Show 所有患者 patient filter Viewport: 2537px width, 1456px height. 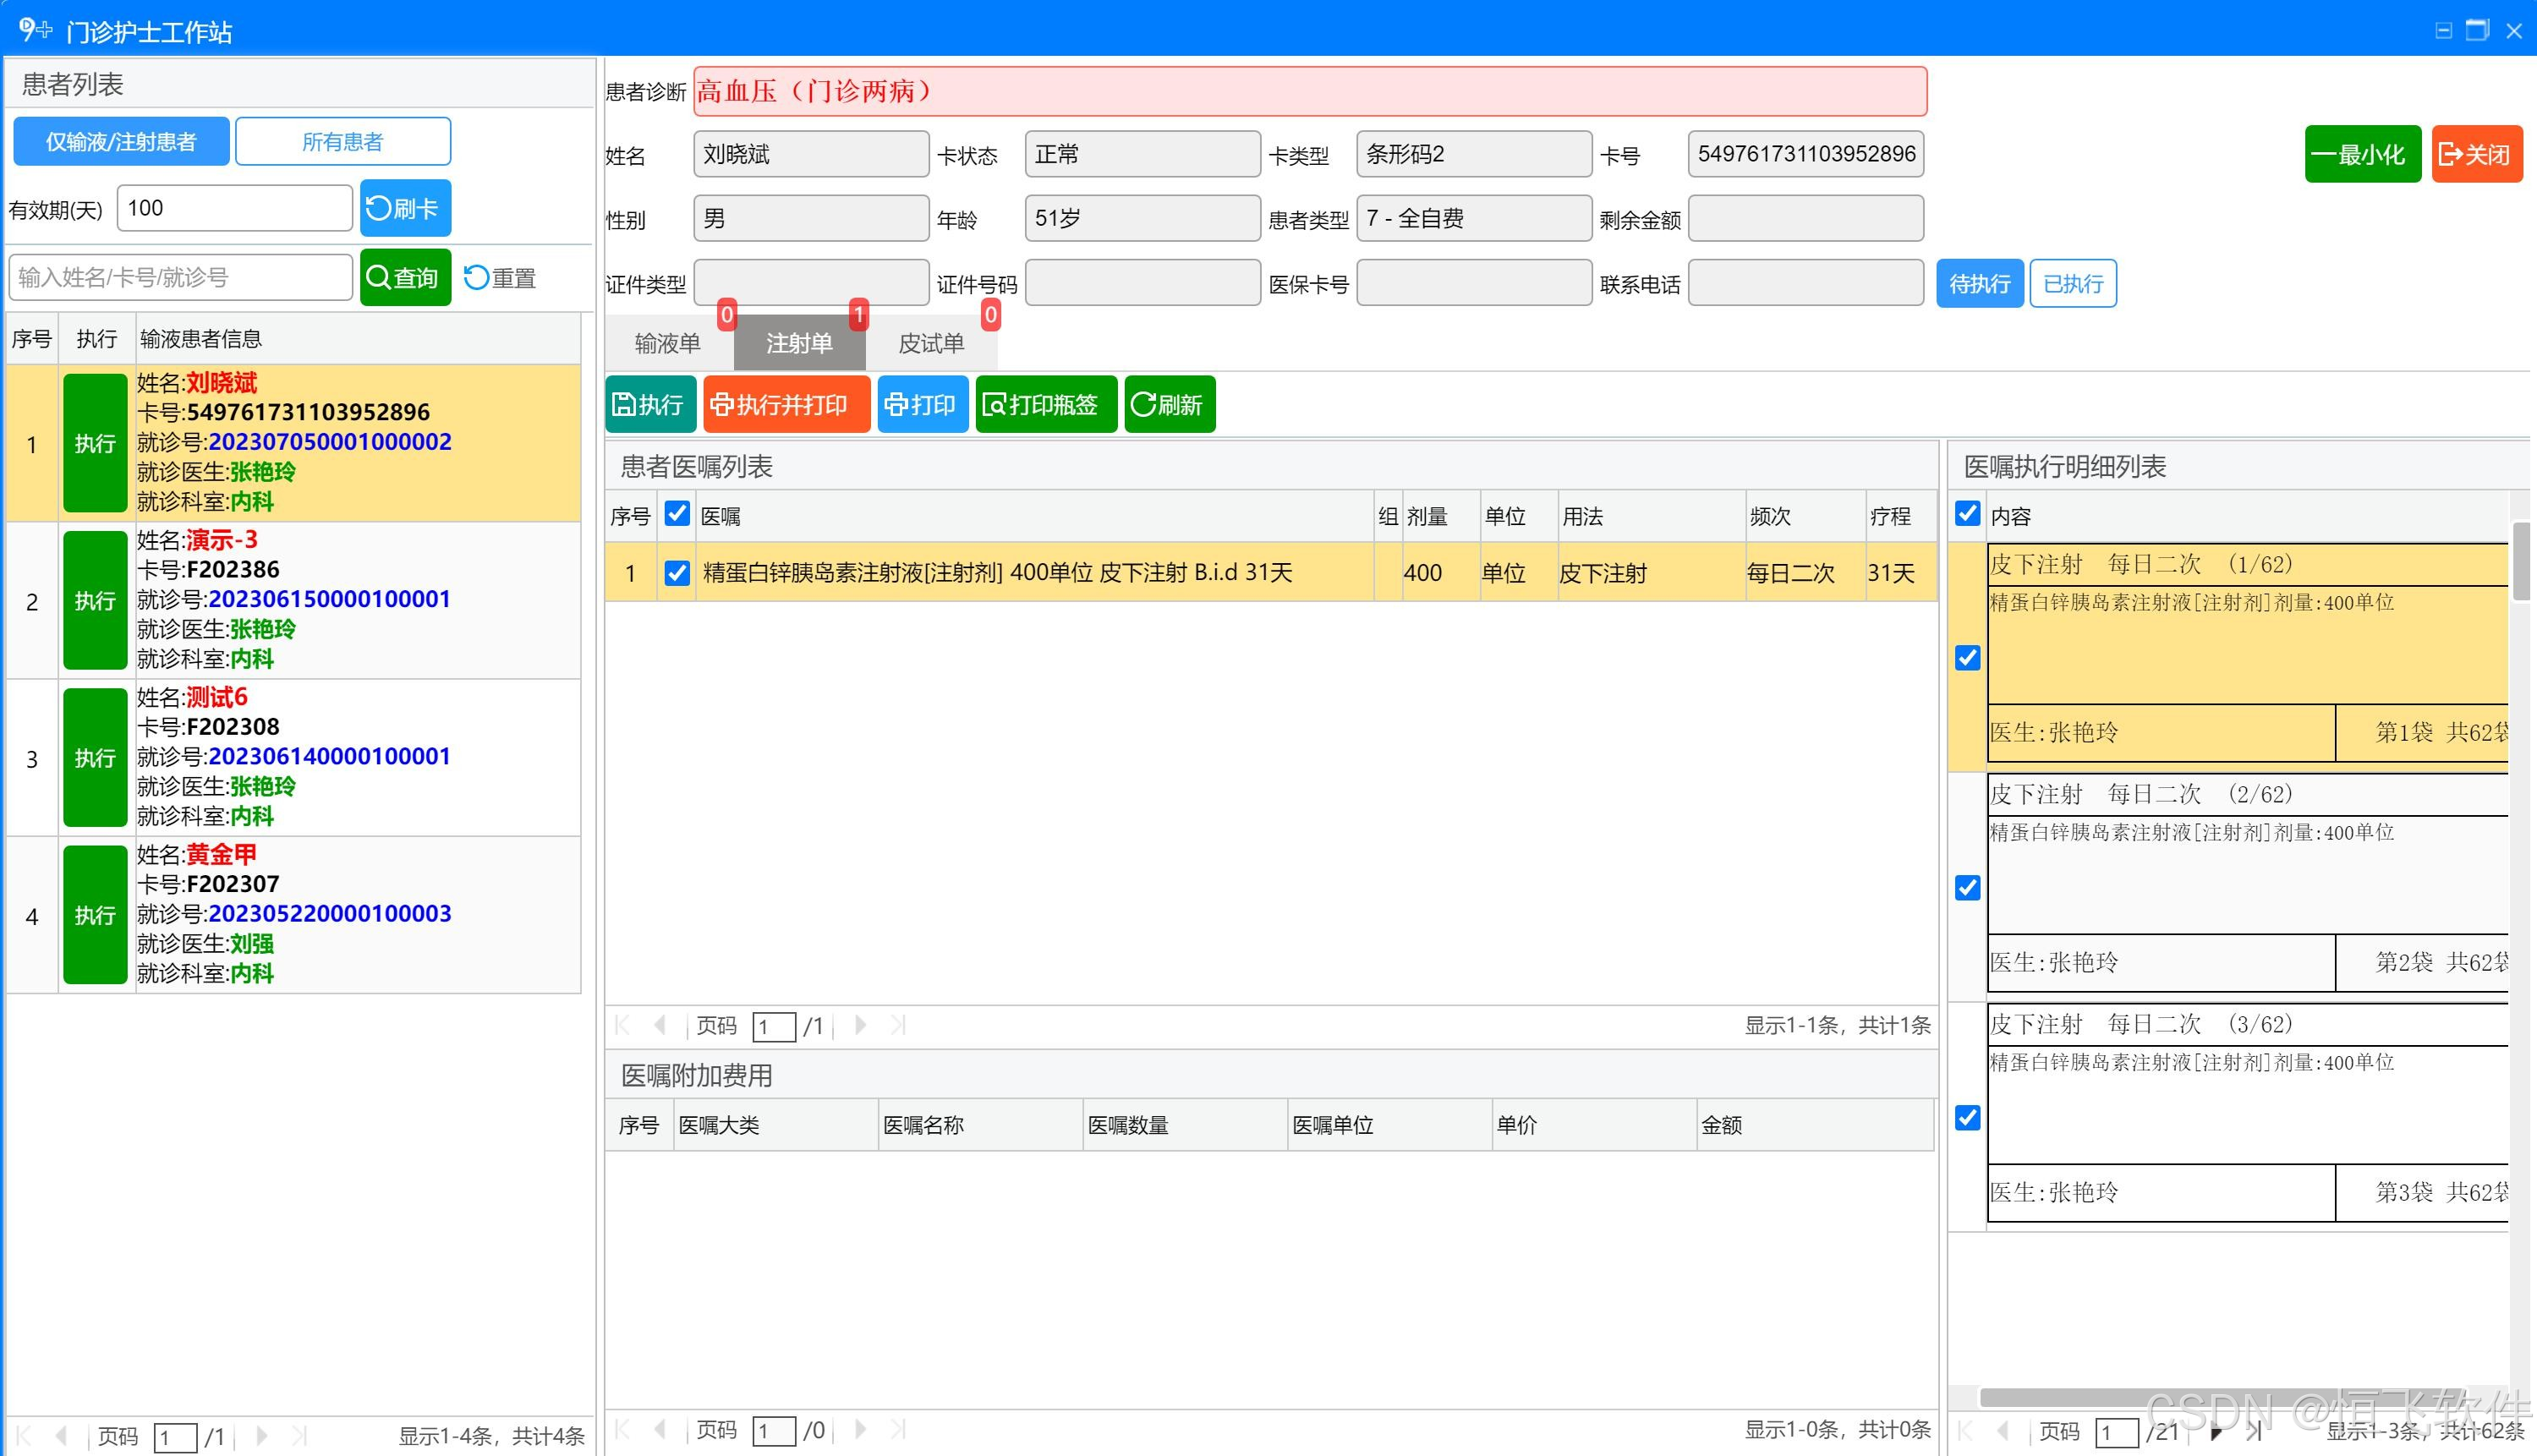pos(342,142)
